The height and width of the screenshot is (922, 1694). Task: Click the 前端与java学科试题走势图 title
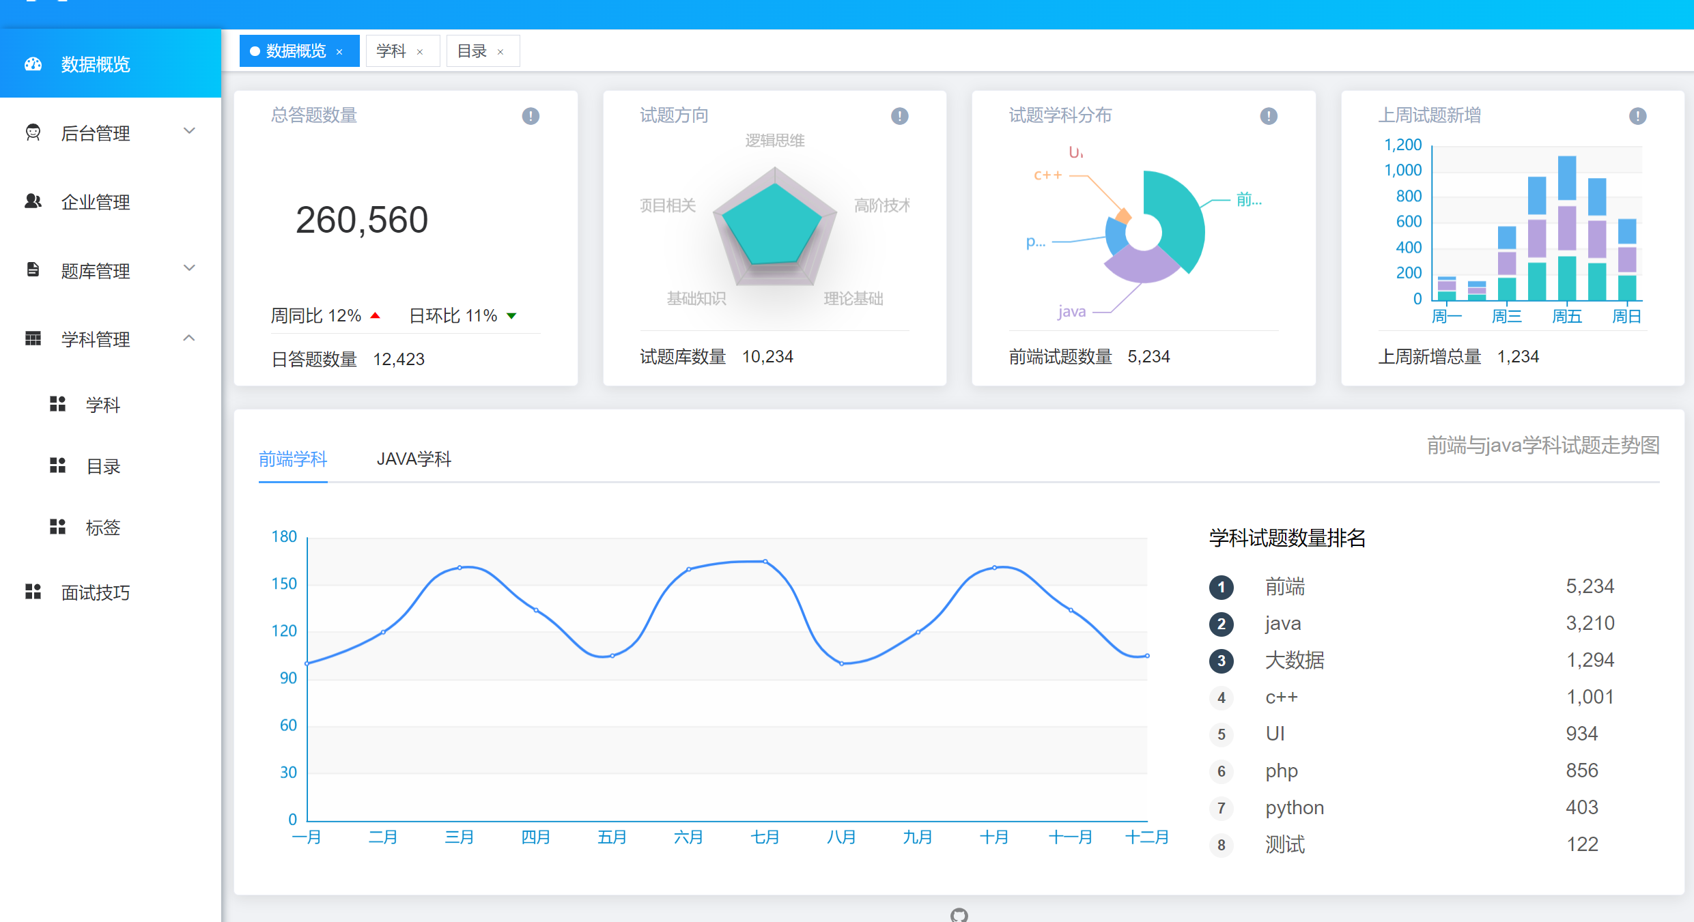pos(1543,445)
